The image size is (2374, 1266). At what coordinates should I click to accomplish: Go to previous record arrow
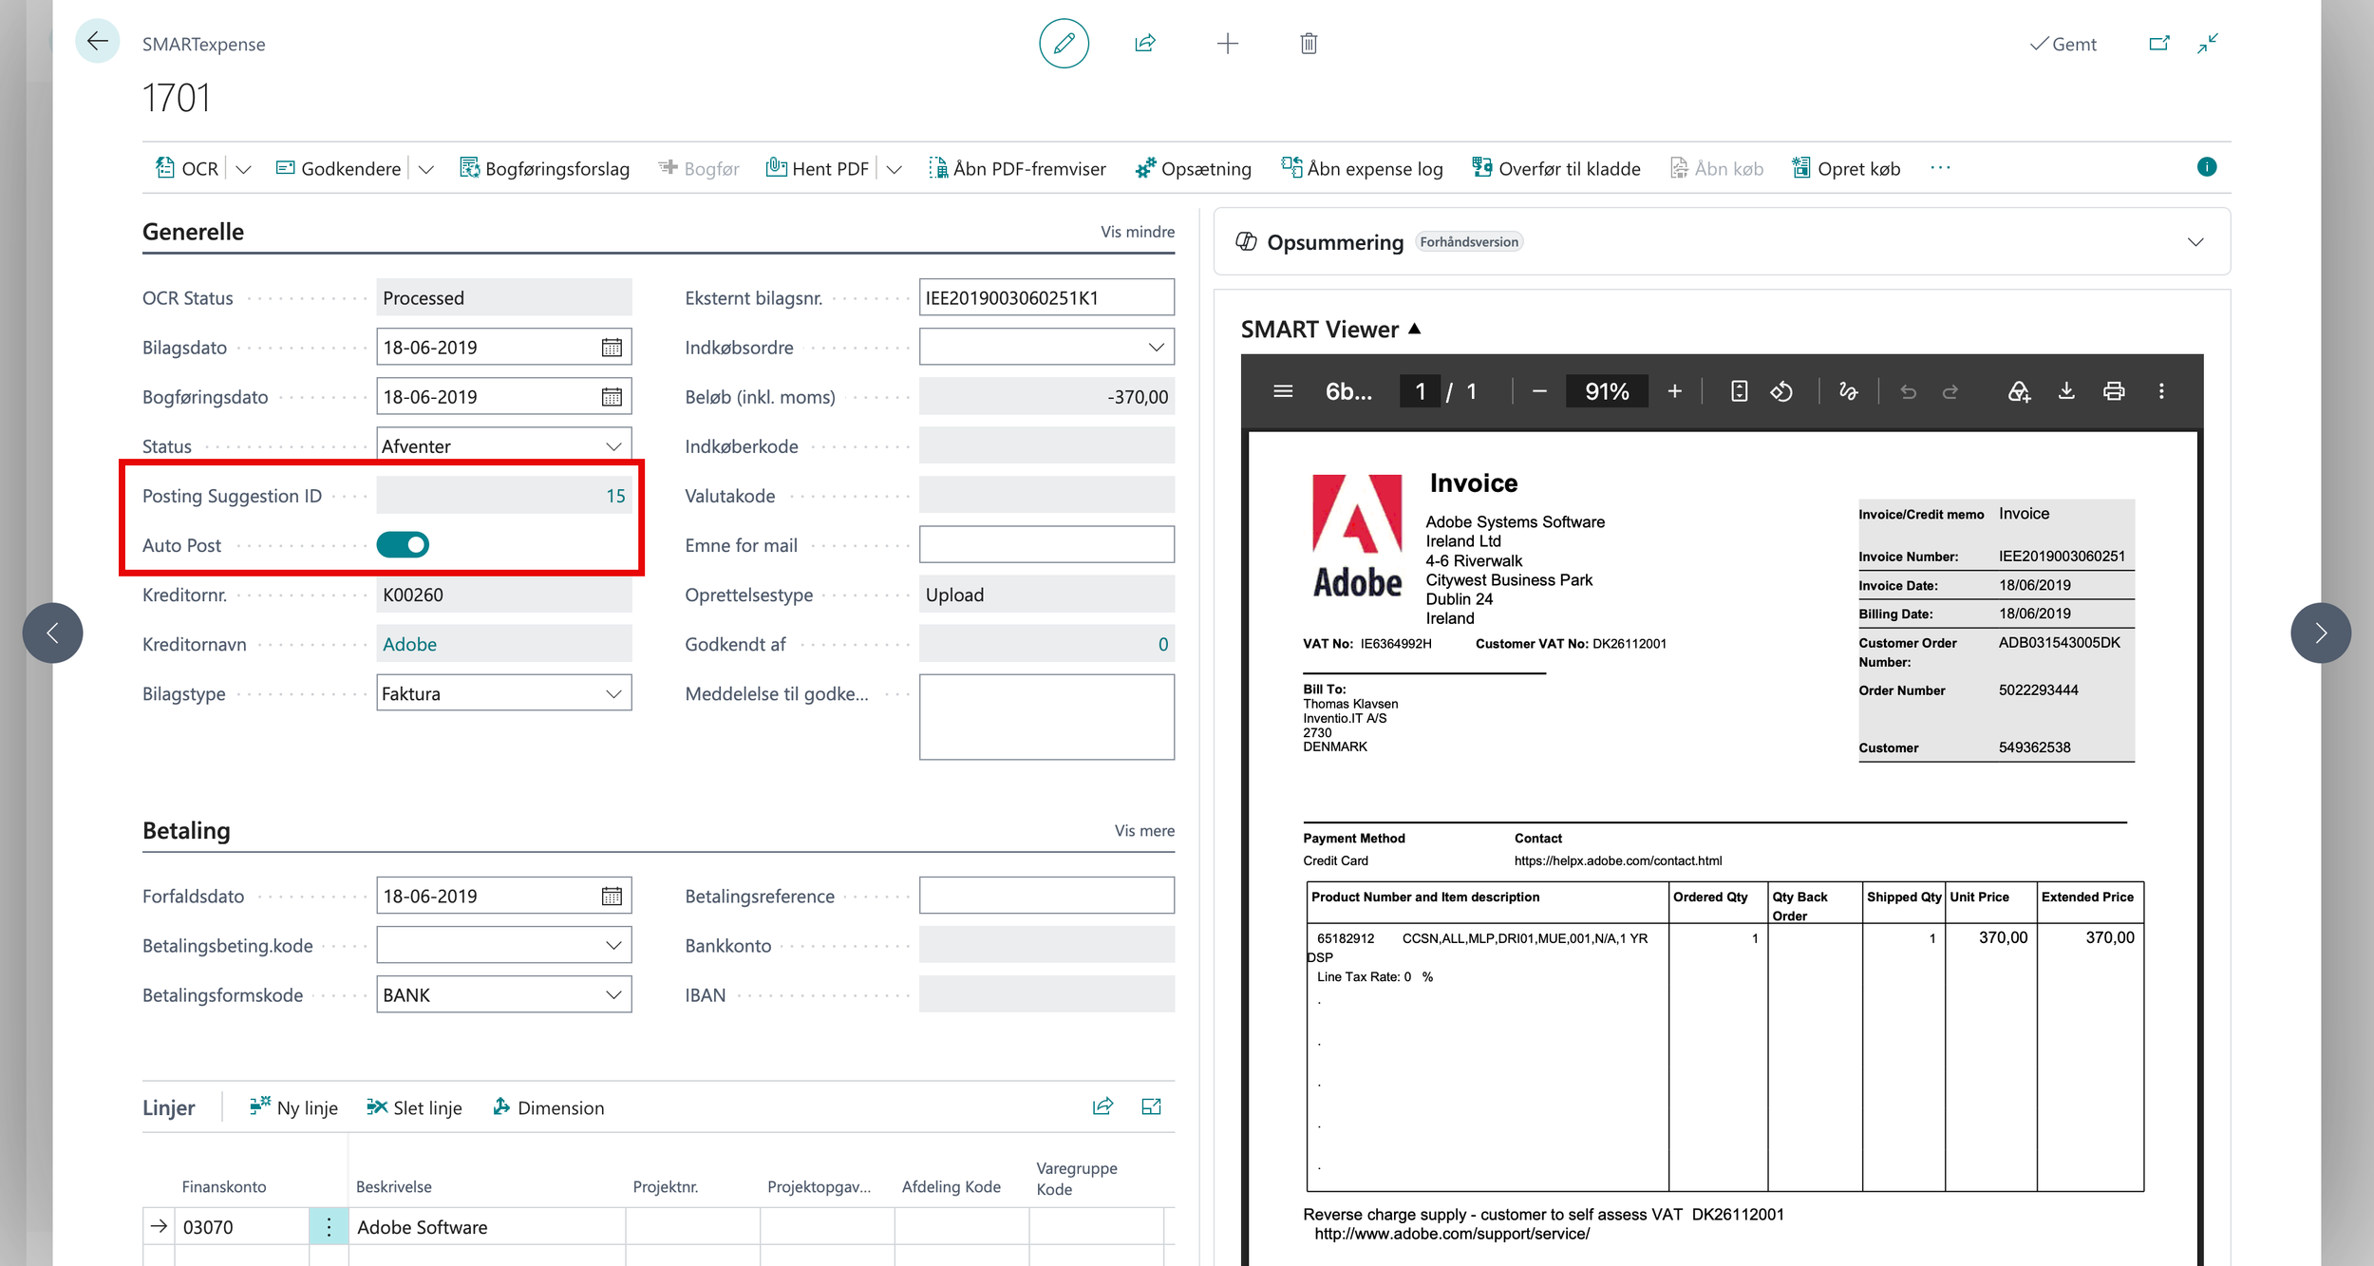(x=52, y=633)
